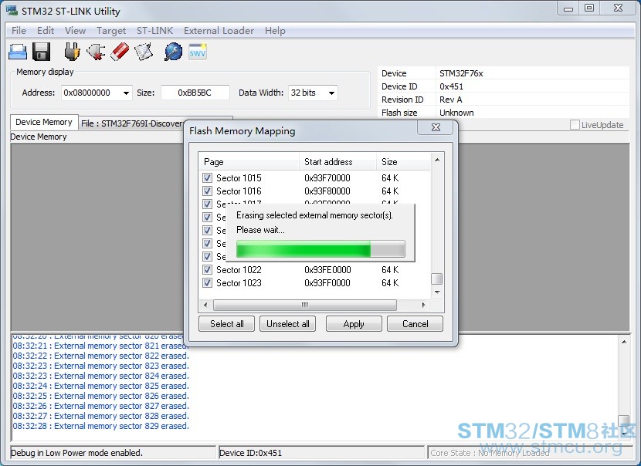Click the Size input field 0xBB5BC

point(195,93)
